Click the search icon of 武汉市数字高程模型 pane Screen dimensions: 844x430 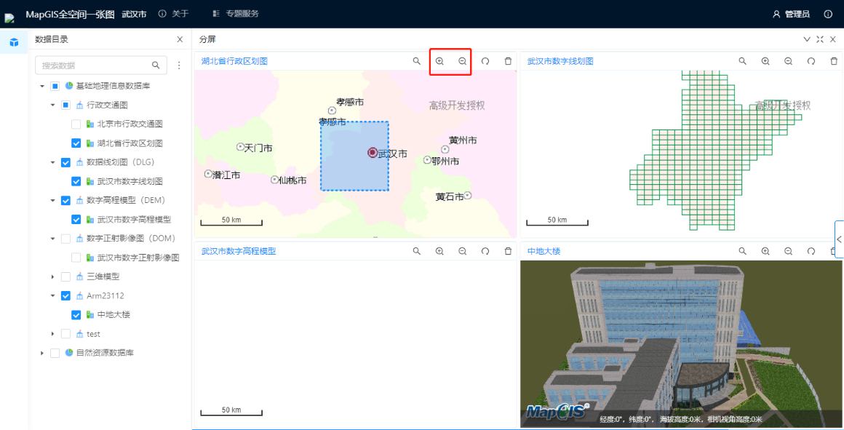click(417, 251)
